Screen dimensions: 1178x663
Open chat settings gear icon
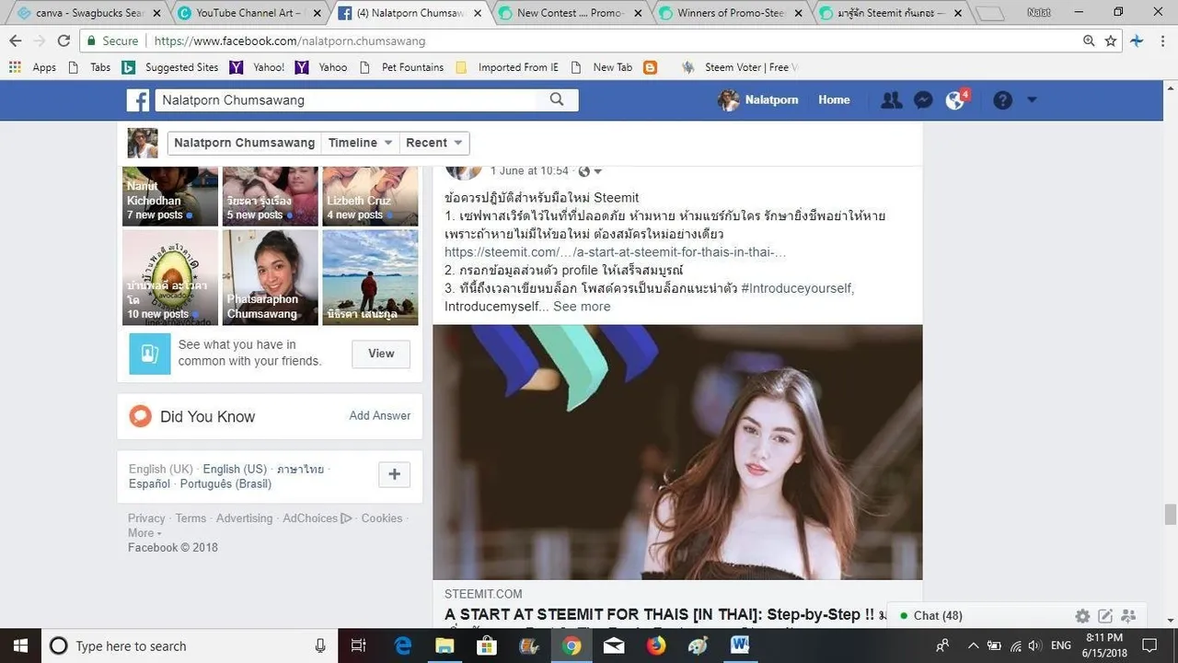pyautogui.click(x=1083, y=616)
